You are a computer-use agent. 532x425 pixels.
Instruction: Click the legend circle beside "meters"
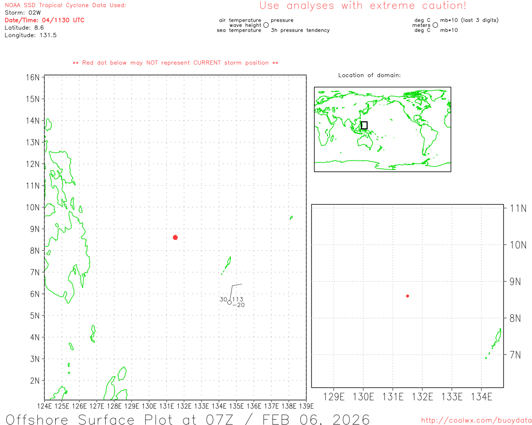pos(435,25)
